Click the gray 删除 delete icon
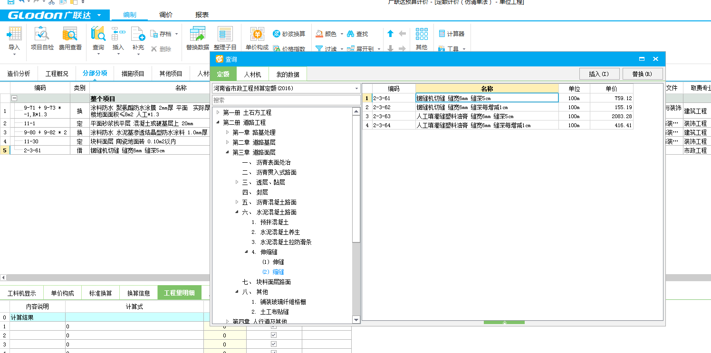The width and height of the screenshot is (711, 353). tap(154, 49)
